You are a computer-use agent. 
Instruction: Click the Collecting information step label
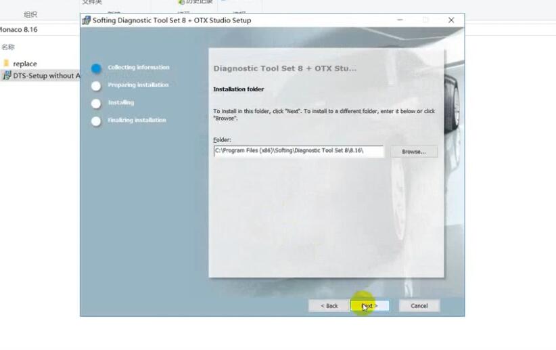pyautogui.click(x=139, y=68)
